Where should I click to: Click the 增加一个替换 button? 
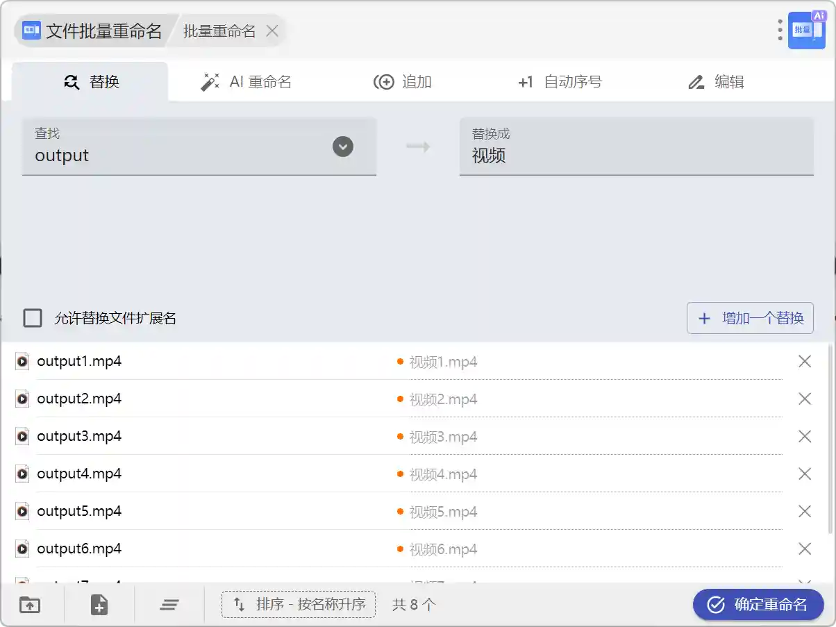point(750,318)
